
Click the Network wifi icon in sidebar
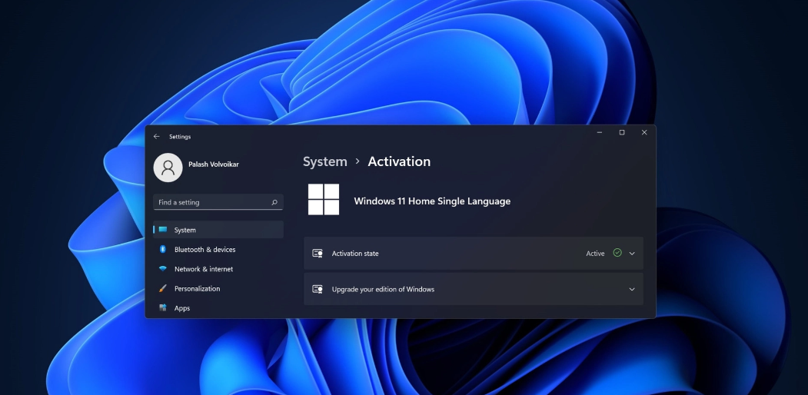pyautogui.click(x=163, y=269)
